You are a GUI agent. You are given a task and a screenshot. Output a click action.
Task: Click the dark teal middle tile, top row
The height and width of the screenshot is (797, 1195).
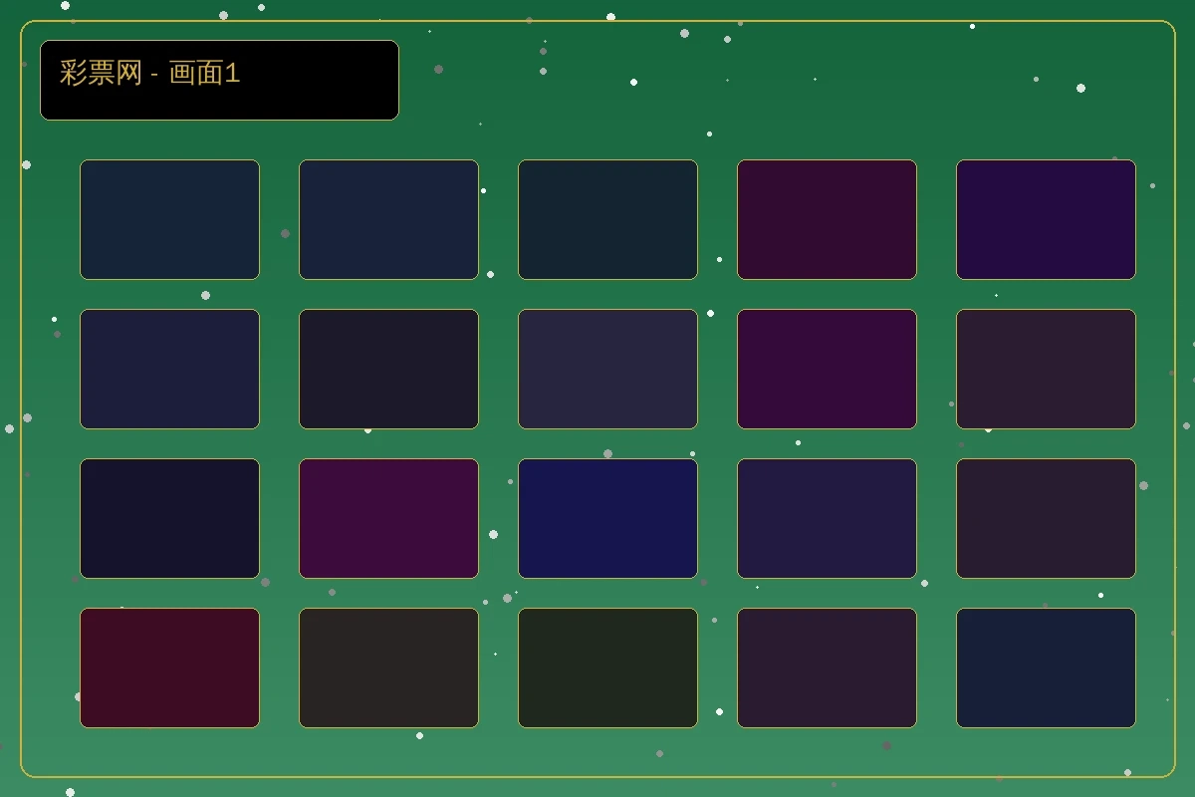(x=607, y=219)
